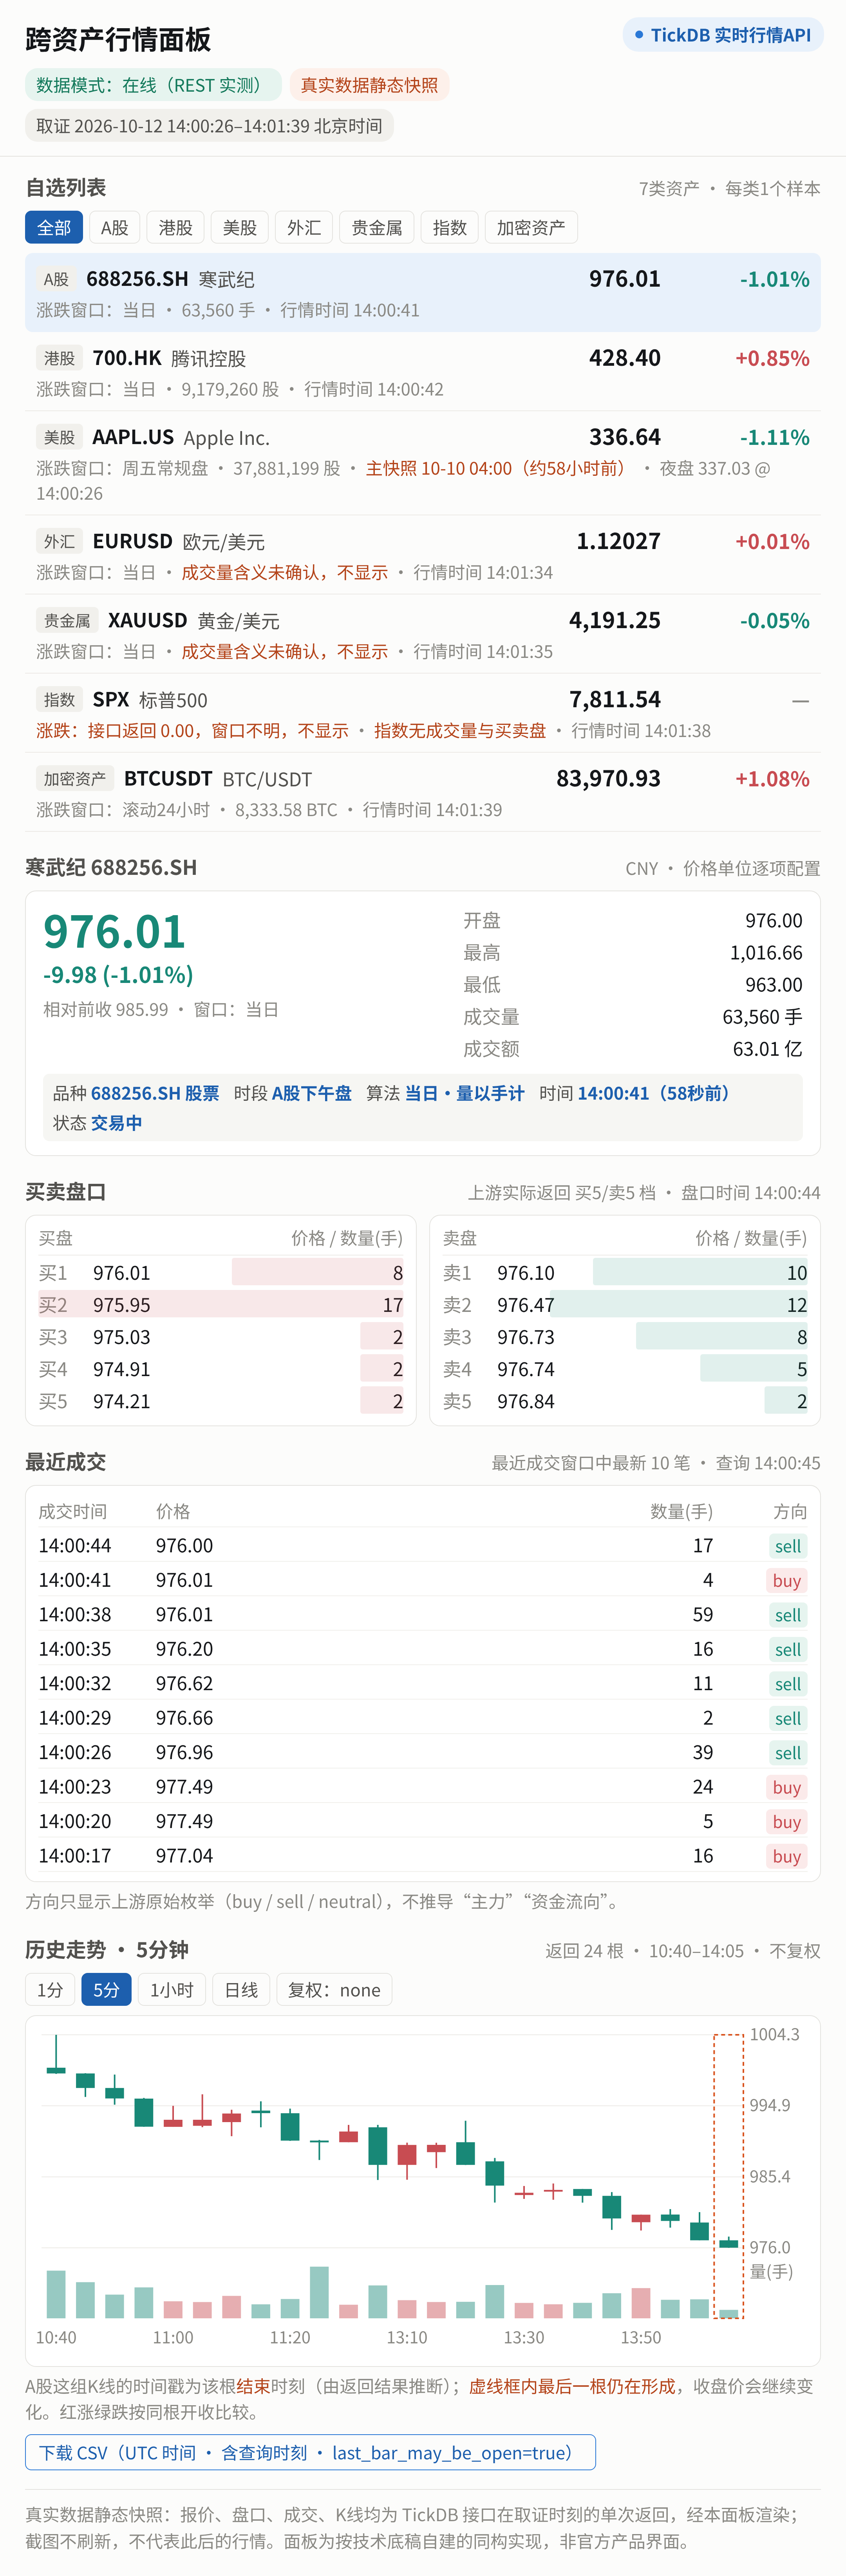Show only 美股 assets

[240, 227]
